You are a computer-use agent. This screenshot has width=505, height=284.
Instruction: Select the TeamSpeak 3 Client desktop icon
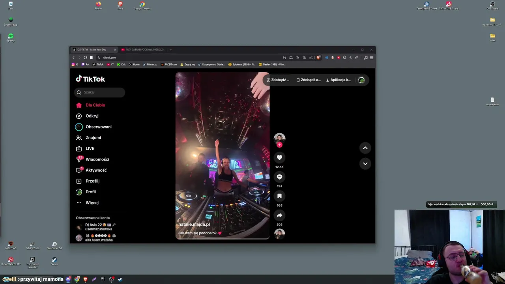426,6
